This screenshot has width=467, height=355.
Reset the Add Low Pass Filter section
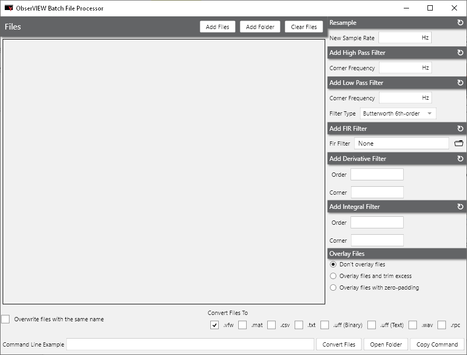tap(460, 83)
